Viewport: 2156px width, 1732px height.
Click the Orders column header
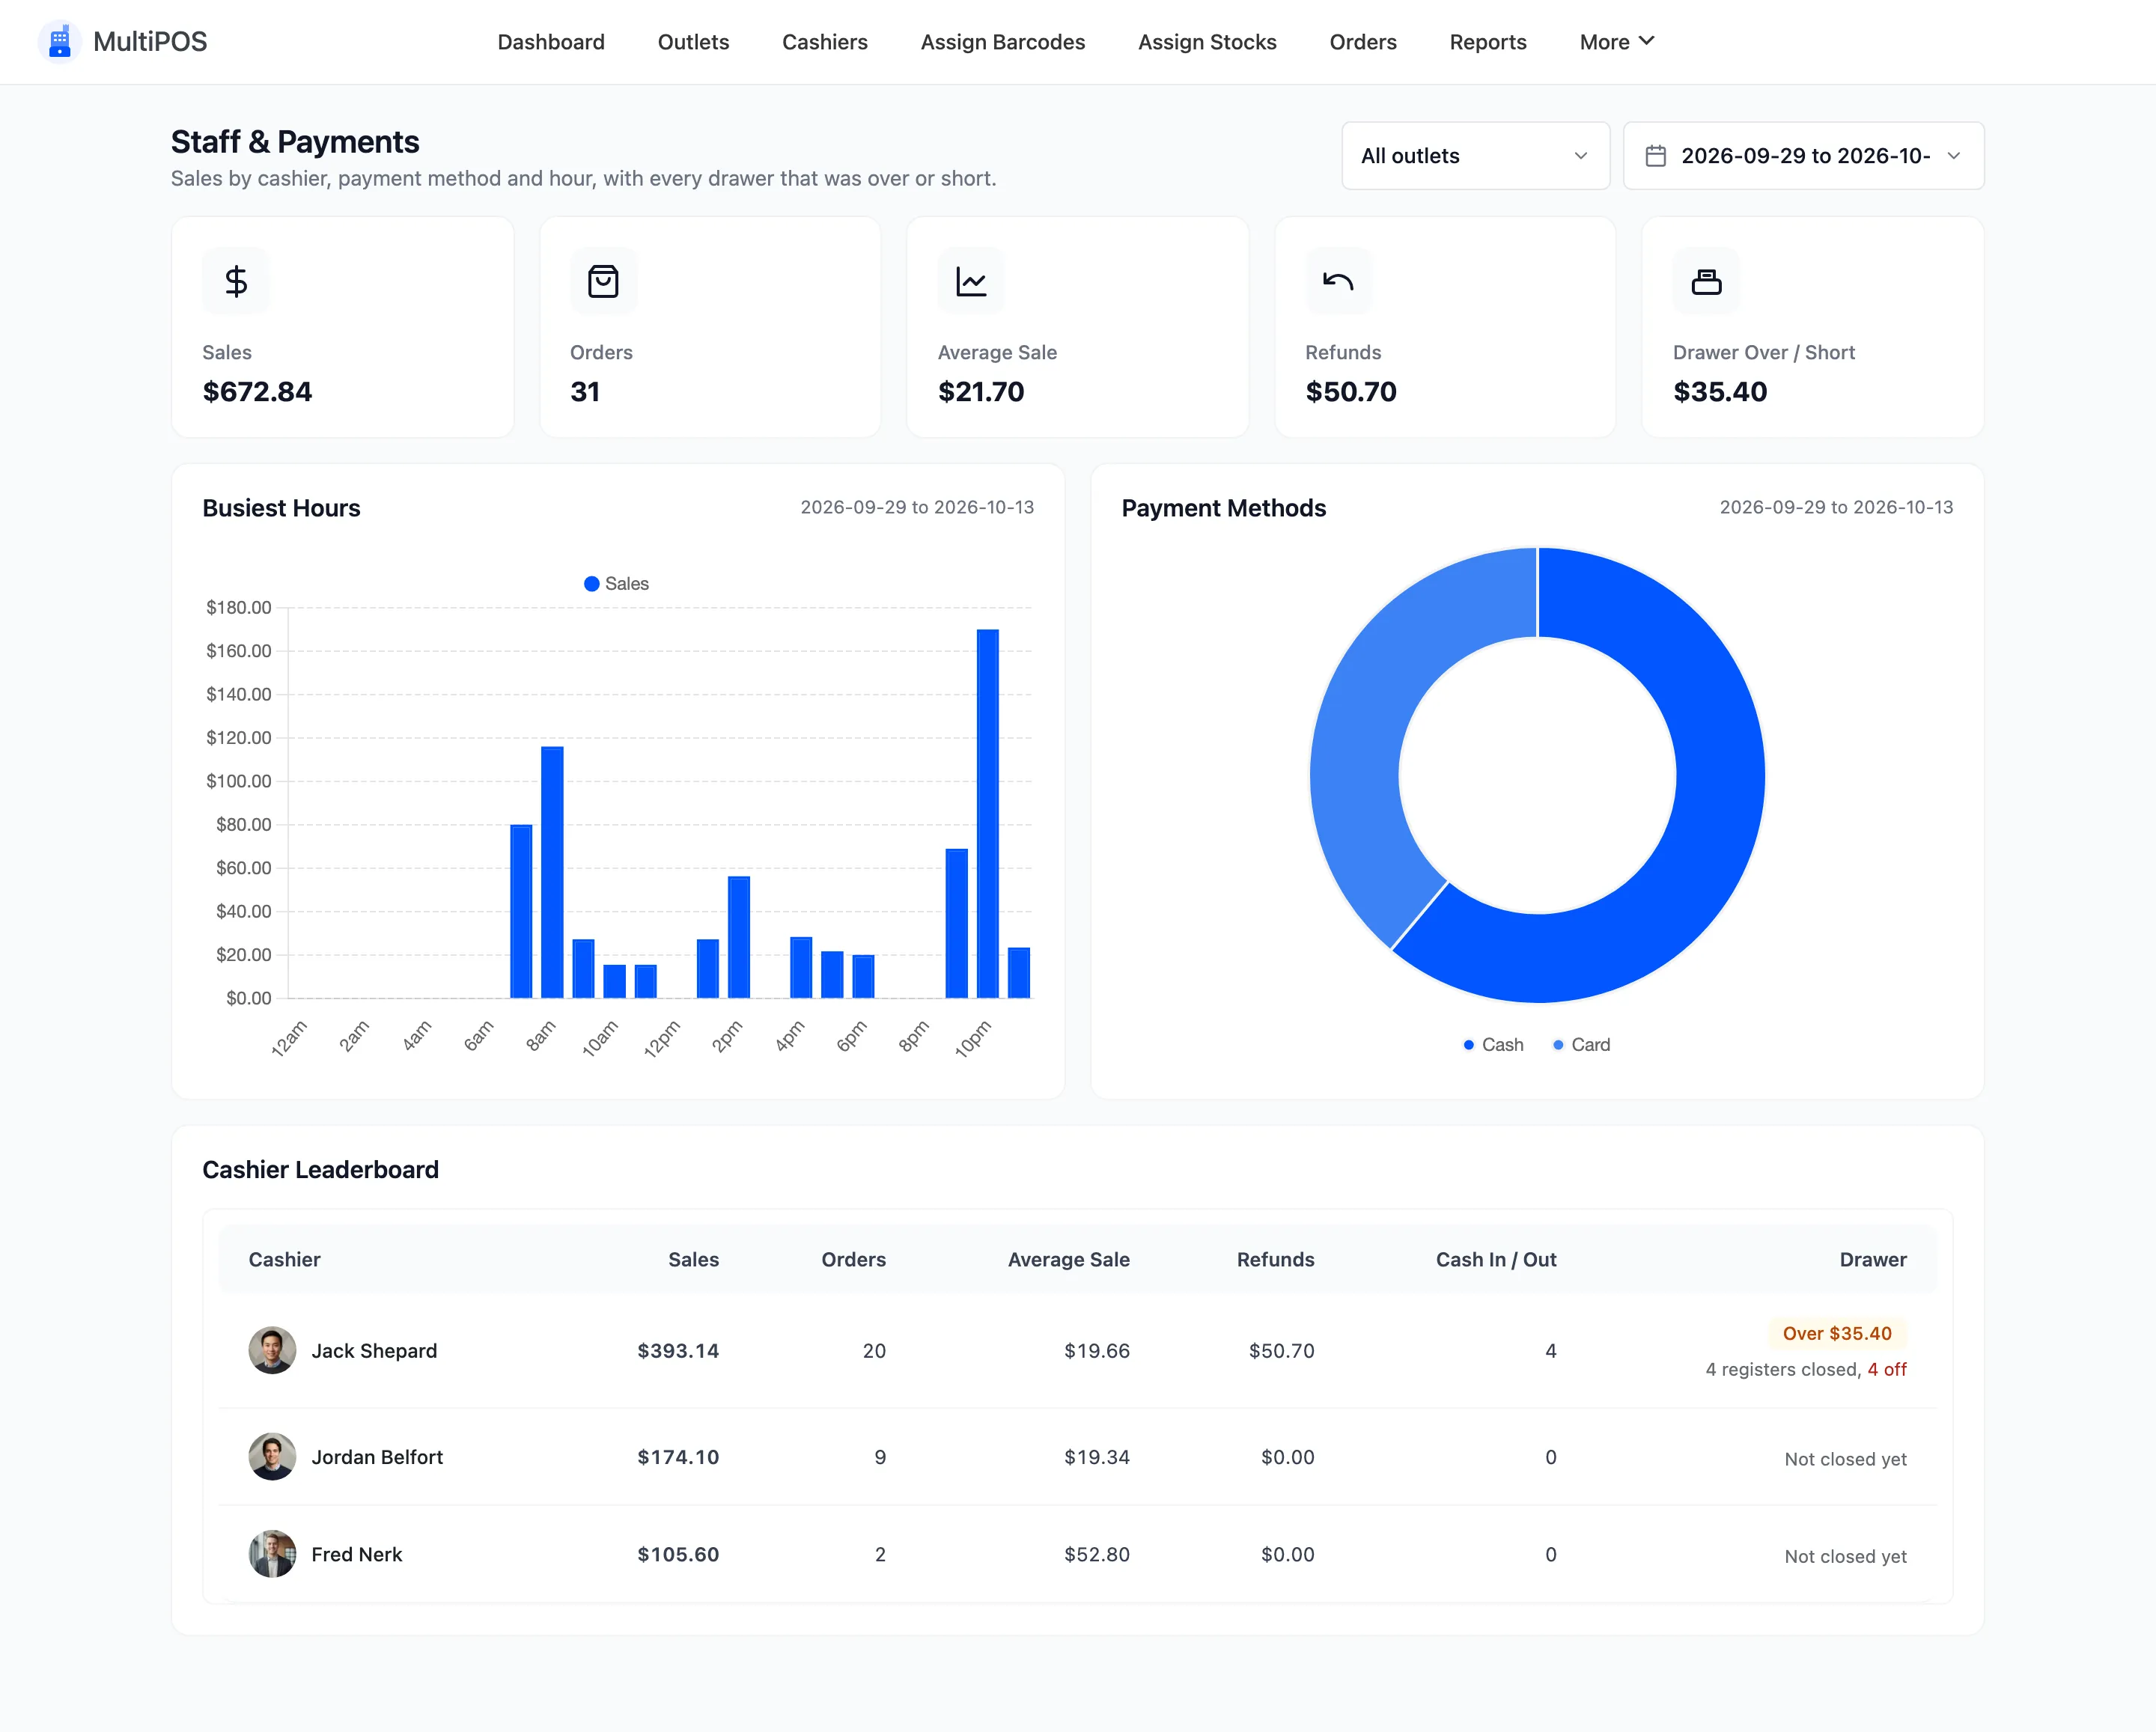pyautogui.click(x=853, y=1259)
